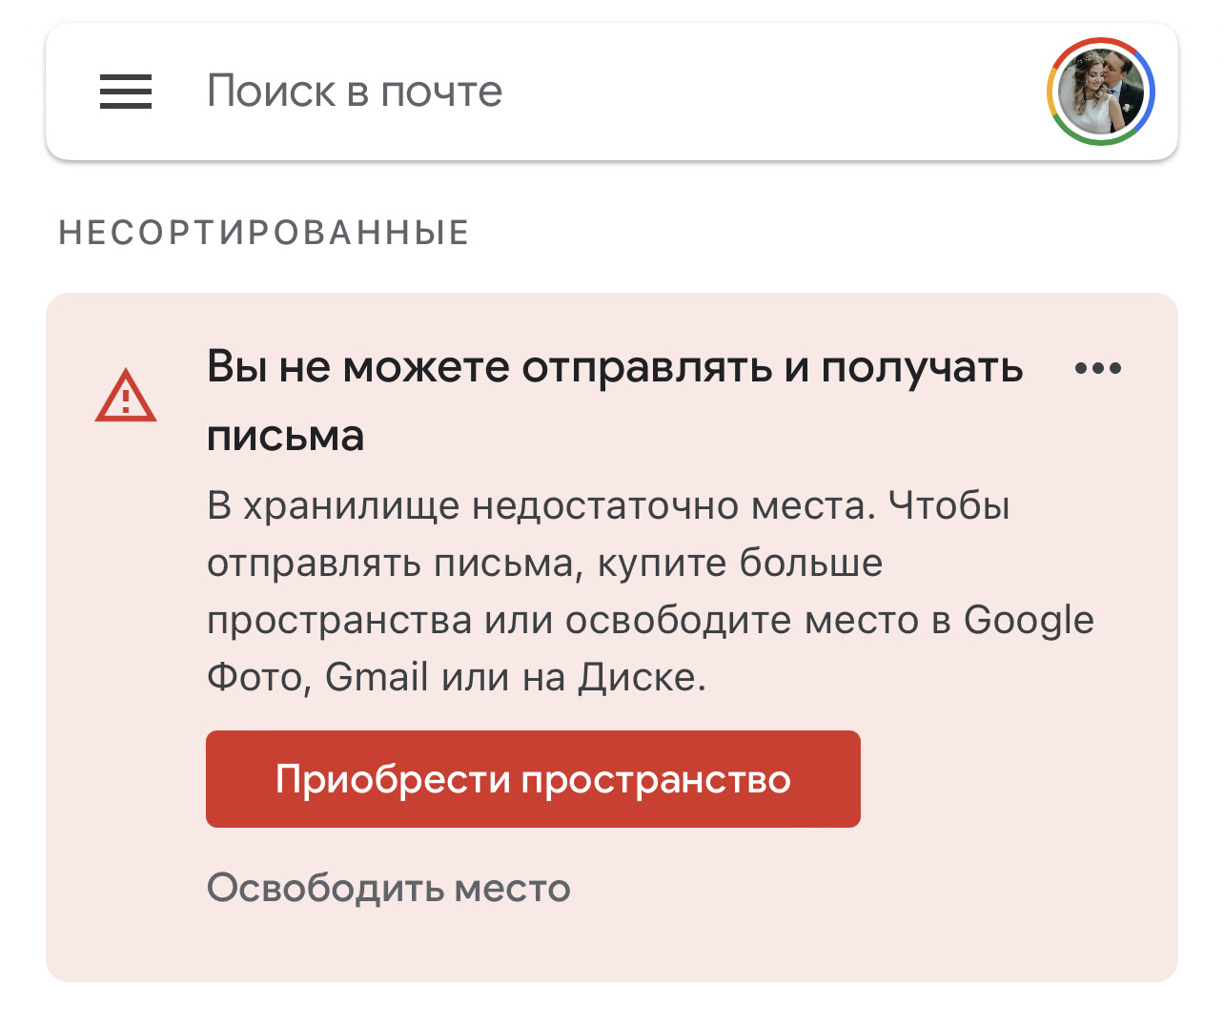Click the word 'Gmail' in the warning text
The height and width of the screenshot is (1027, 1224).
[377, 677]
